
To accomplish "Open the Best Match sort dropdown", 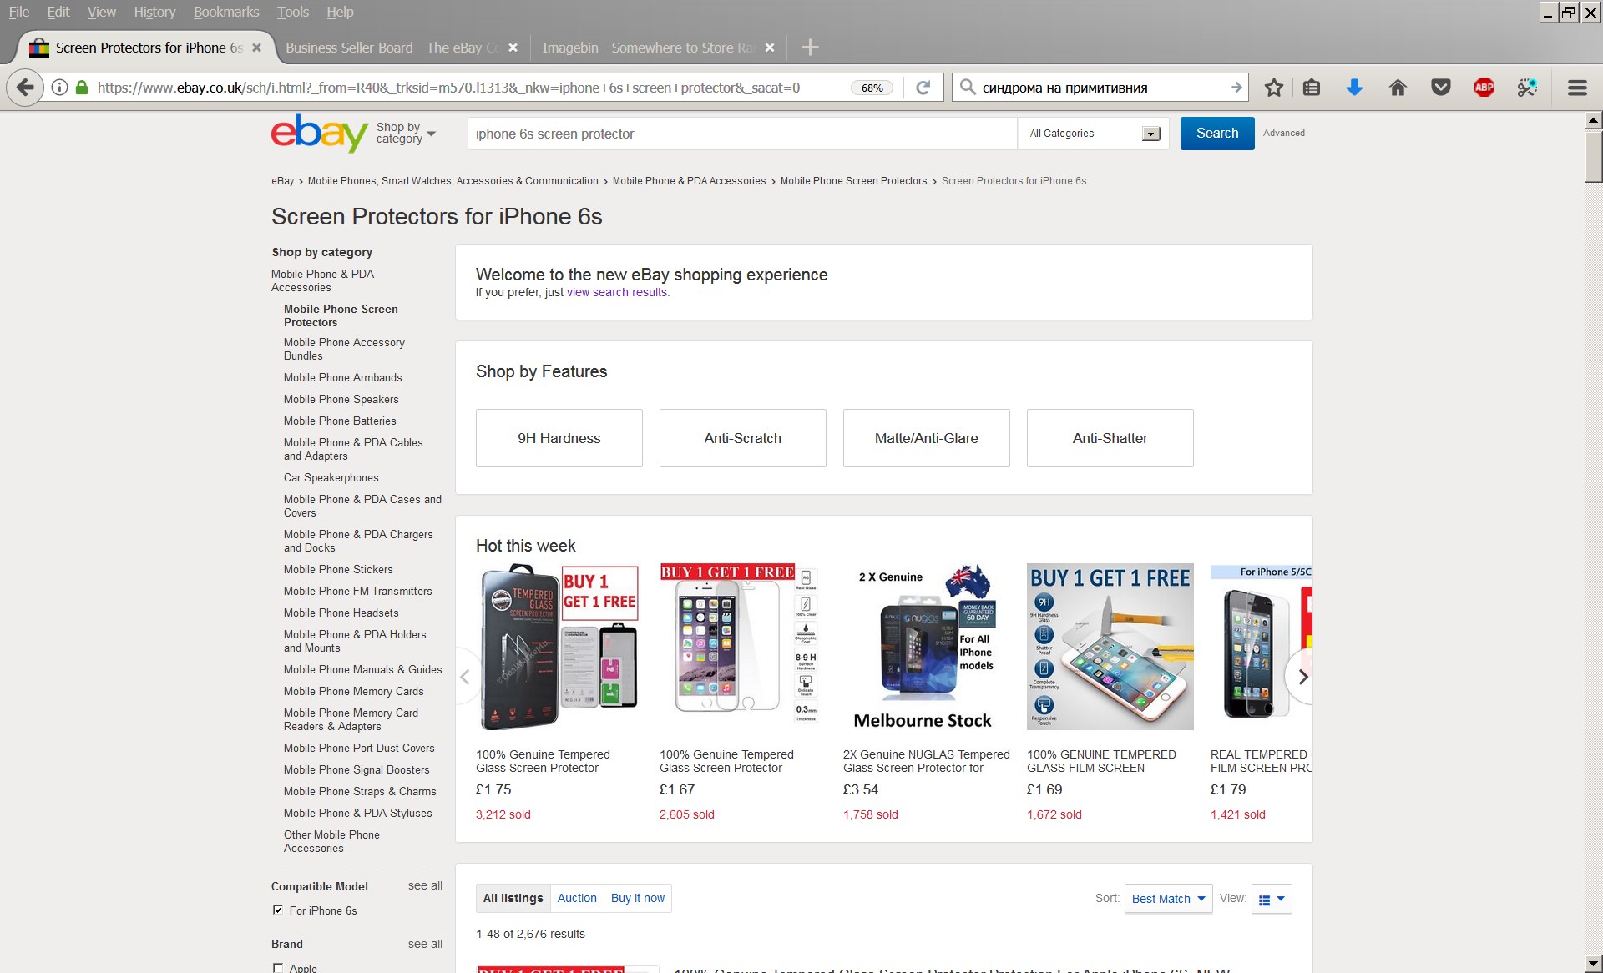I will pyautogui.click(x=1168, y=899).
